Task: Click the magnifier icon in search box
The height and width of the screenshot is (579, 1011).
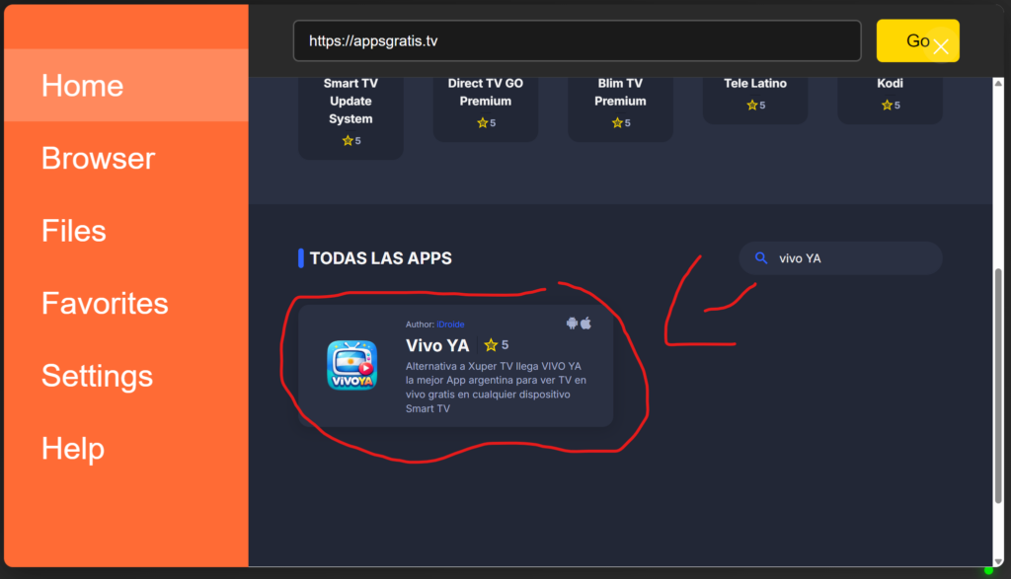Action: 760,258
